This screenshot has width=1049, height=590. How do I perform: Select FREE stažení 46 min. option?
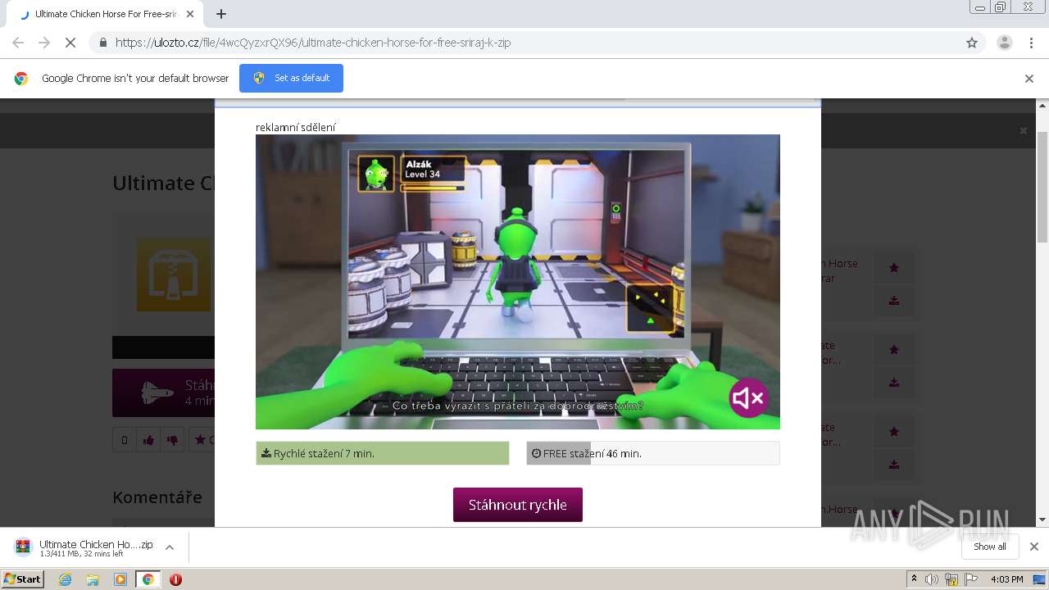point(653,453)
